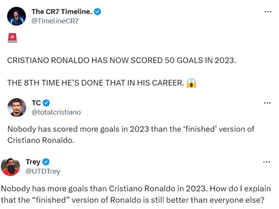
Task: Visit the @totalcristiano handle
Action: click(56, 112)
